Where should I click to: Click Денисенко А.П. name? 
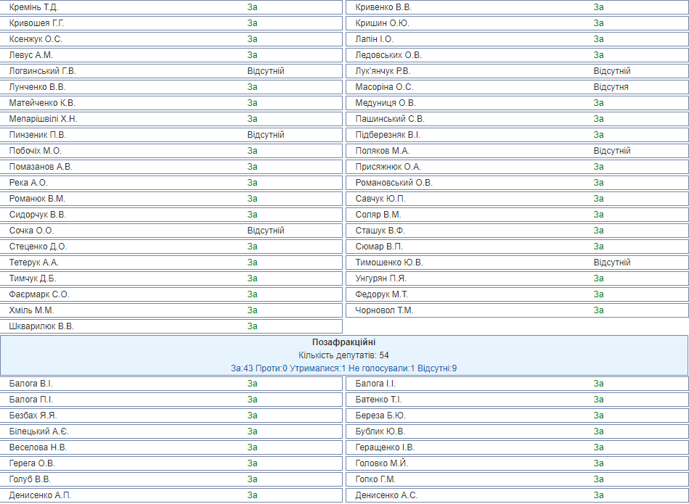pos(40,495)
